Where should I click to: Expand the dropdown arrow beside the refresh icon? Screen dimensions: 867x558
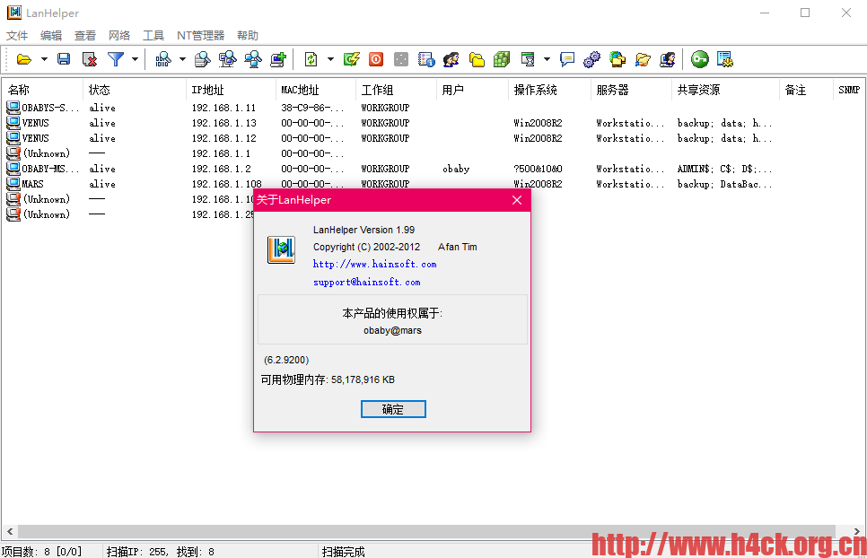coord(330,59)
